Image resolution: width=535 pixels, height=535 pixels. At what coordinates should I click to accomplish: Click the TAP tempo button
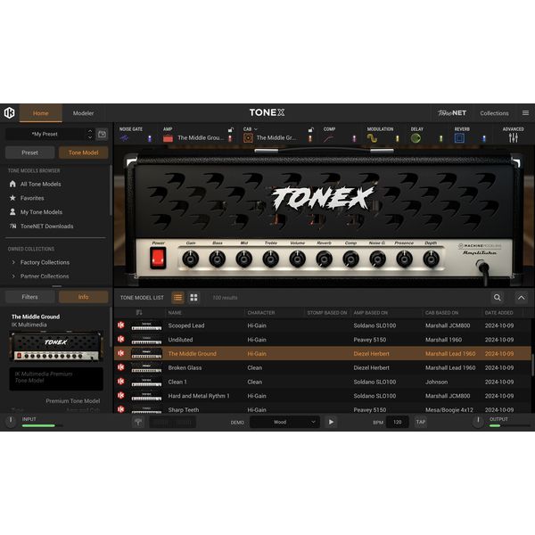421,422
